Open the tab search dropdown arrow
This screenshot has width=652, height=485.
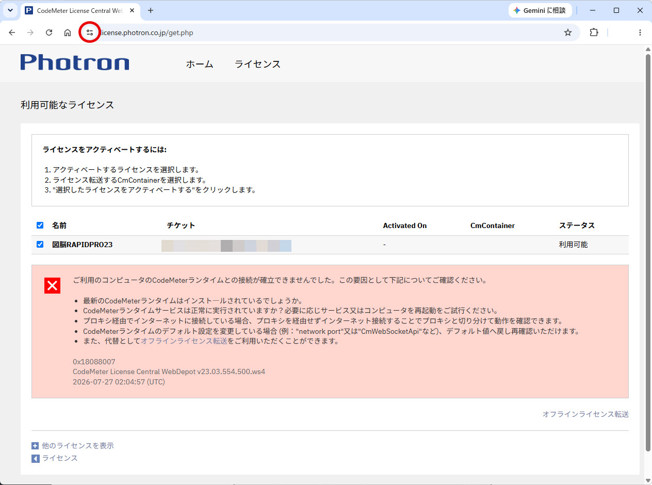(10, 10)
